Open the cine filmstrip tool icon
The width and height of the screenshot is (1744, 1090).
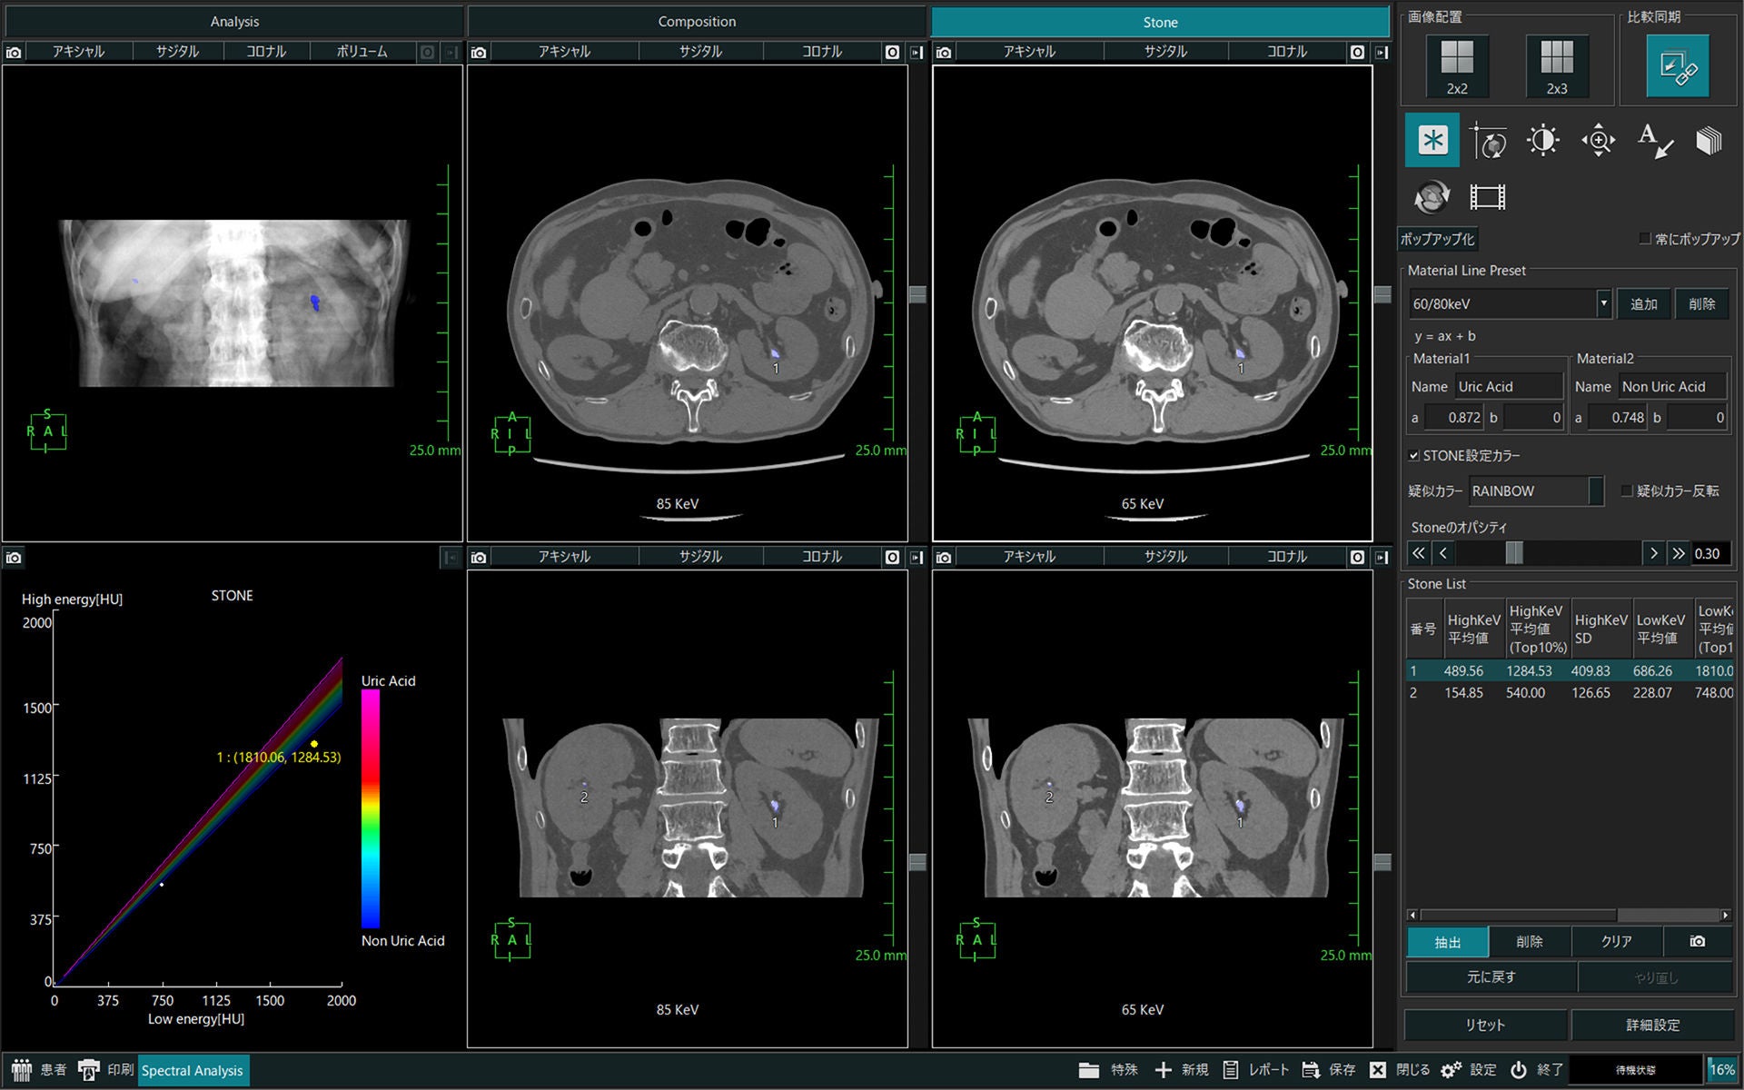coord(1488,196)
